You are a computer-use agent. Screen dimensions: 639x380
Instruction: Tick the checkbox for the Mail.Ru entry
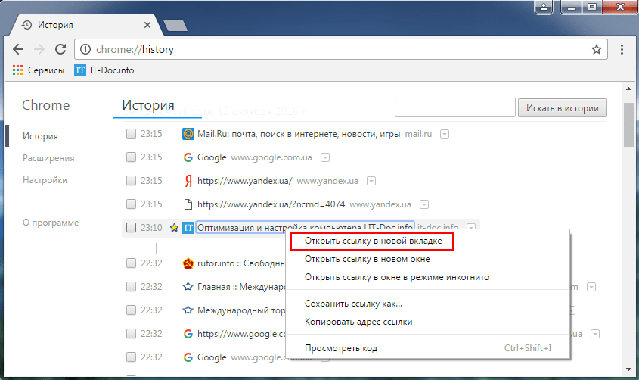[x=131, y=134]
